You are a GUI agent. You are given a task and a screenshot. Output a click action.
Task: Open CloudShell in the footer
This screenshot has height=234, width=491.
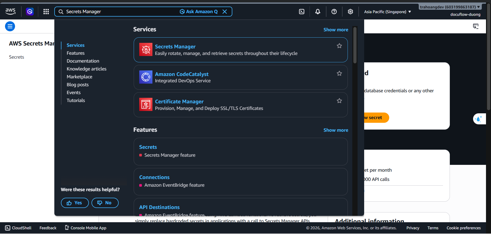(x=18, y=228)
